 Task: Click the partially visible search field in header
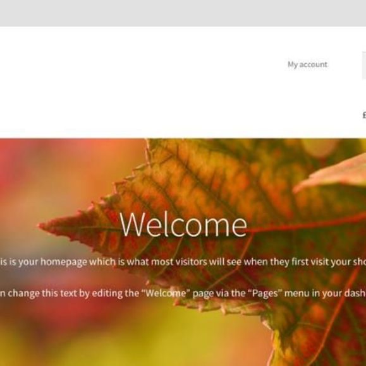[x=364, y=66]
